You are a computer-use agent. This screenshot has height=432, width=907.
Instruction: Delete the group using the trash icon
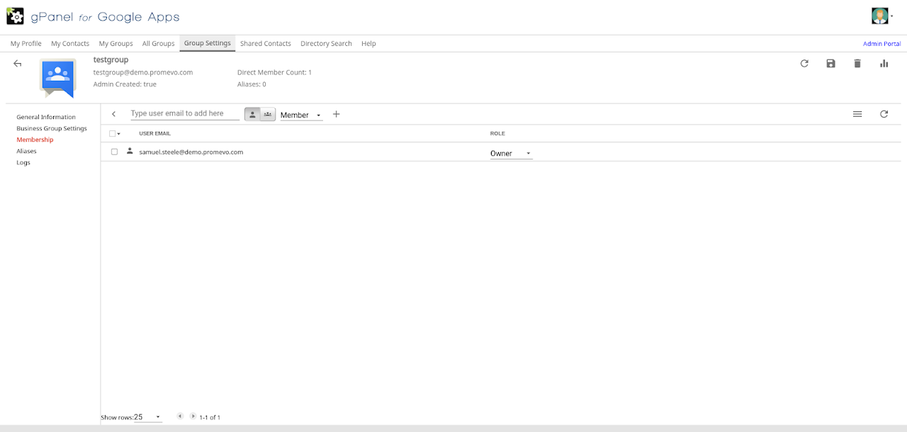click(857, 64)
